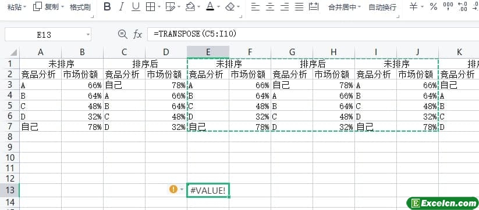Click cell I7 containing 自己

[x=375, y=126]
